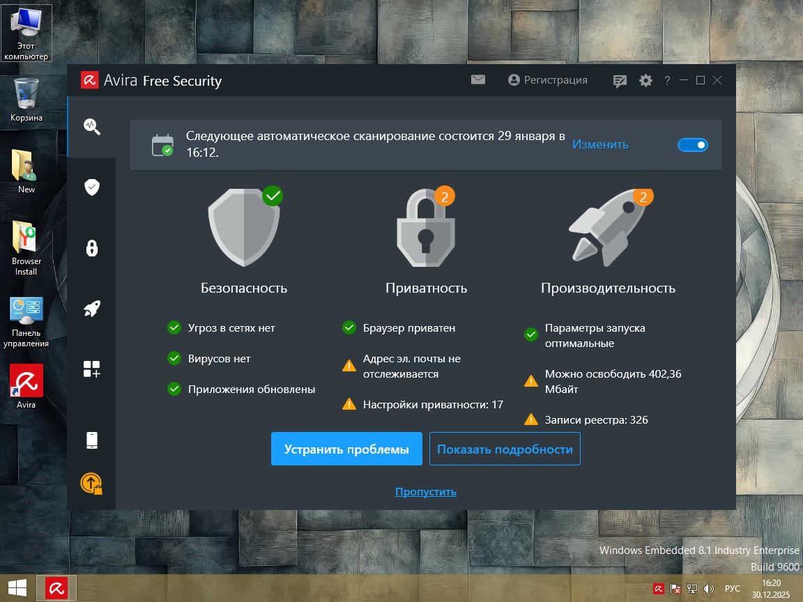Click the network tray icon

click(x=692, y=589)
